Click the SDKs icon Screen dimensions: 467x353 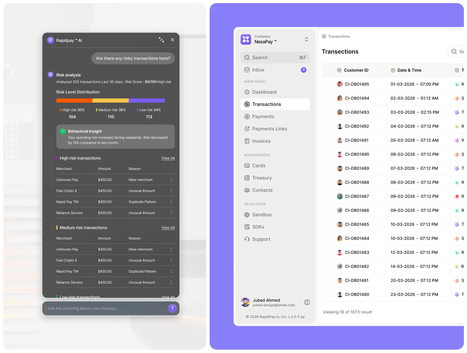click(247, 227)
